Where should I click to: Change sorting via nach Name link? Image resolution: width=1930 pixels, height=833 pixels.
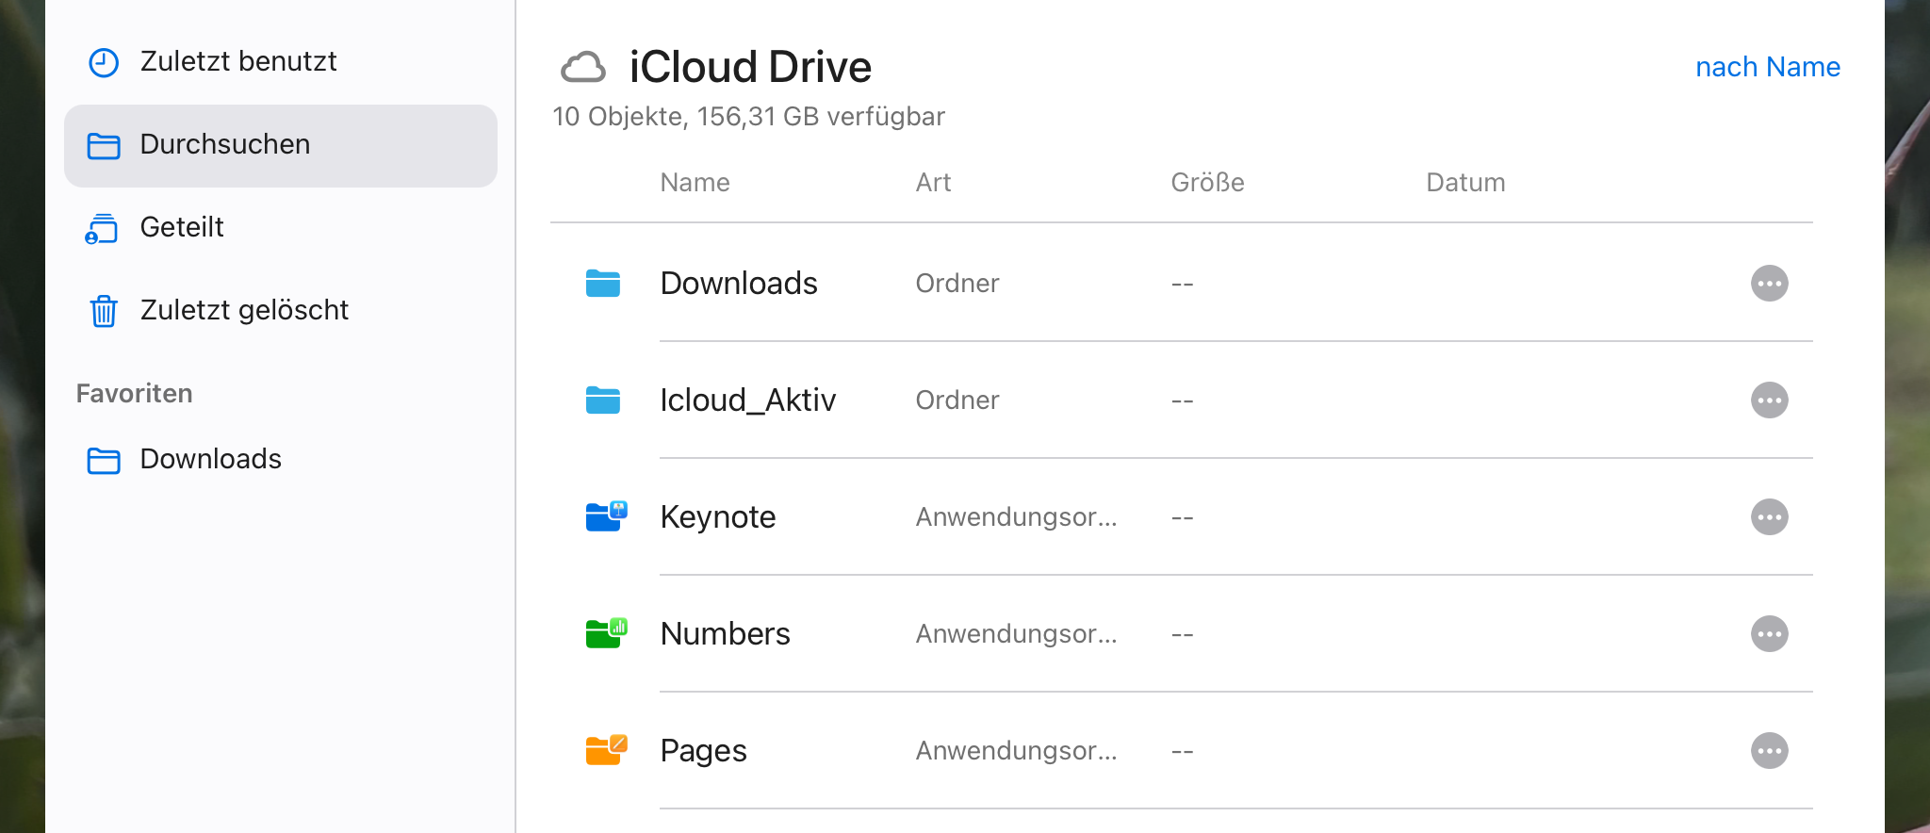[1767, 67]
